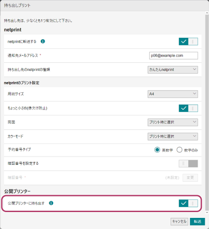Click the キャンセル button

click(x=179, y=221)
